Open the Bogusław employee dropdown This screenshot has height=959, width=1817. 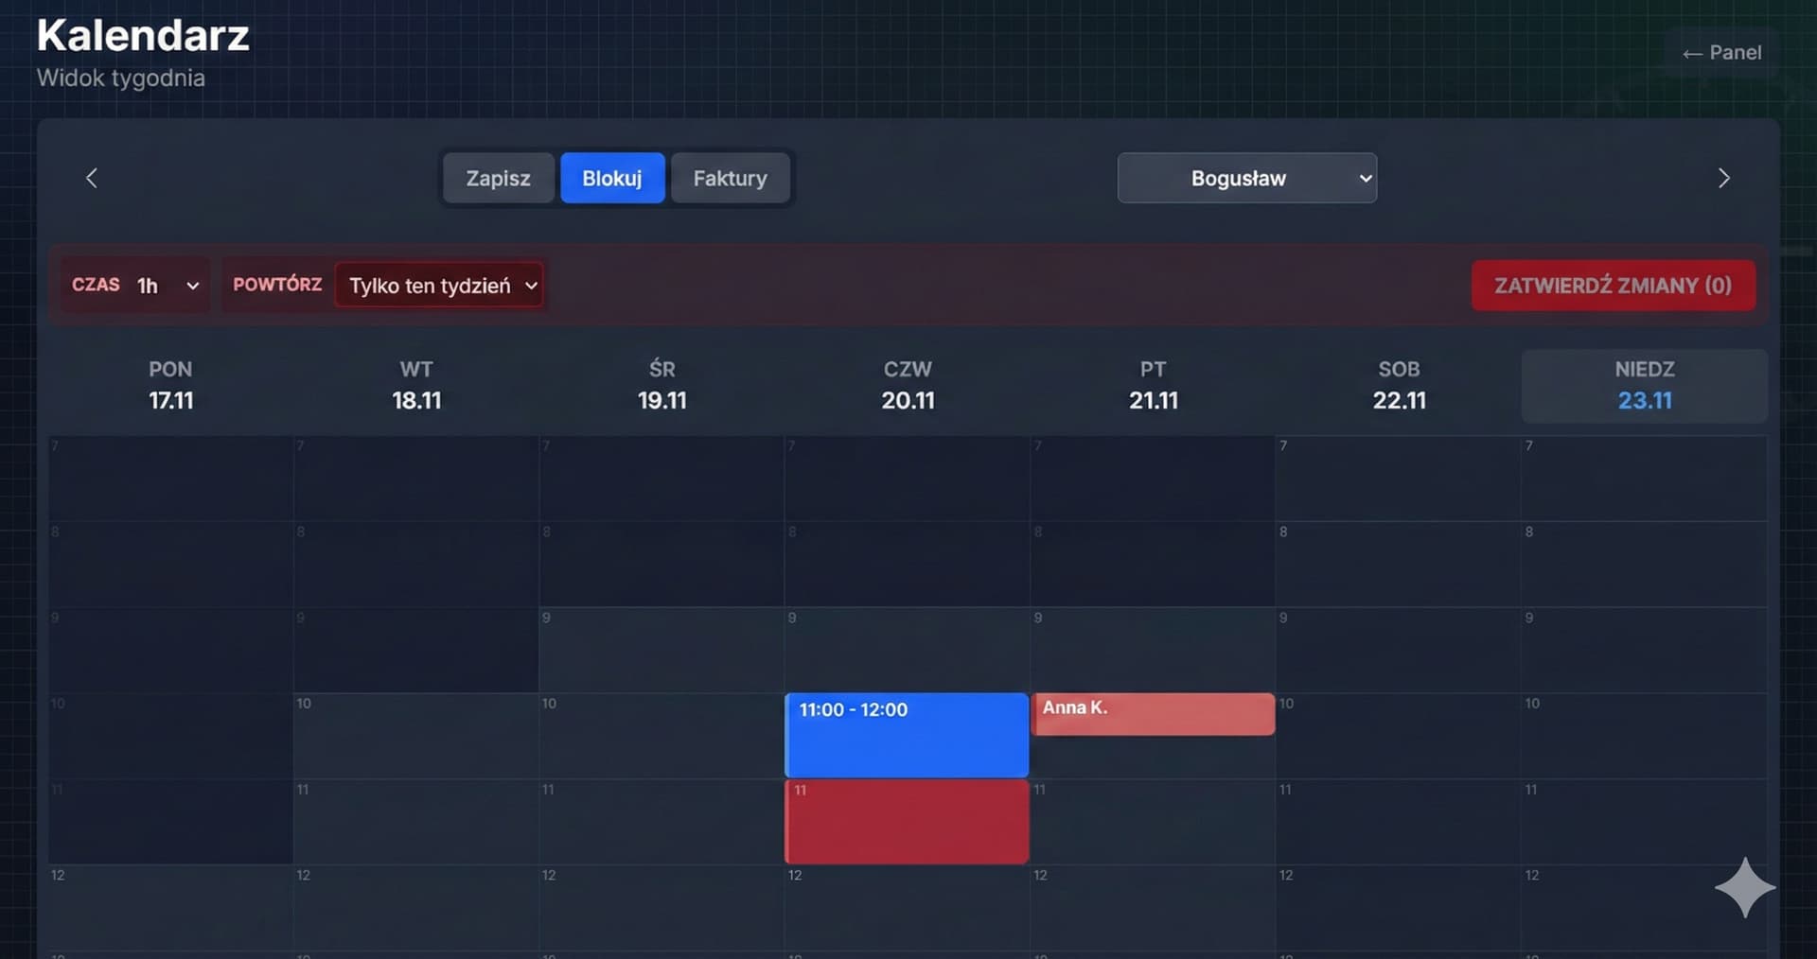pos(1246,178)
